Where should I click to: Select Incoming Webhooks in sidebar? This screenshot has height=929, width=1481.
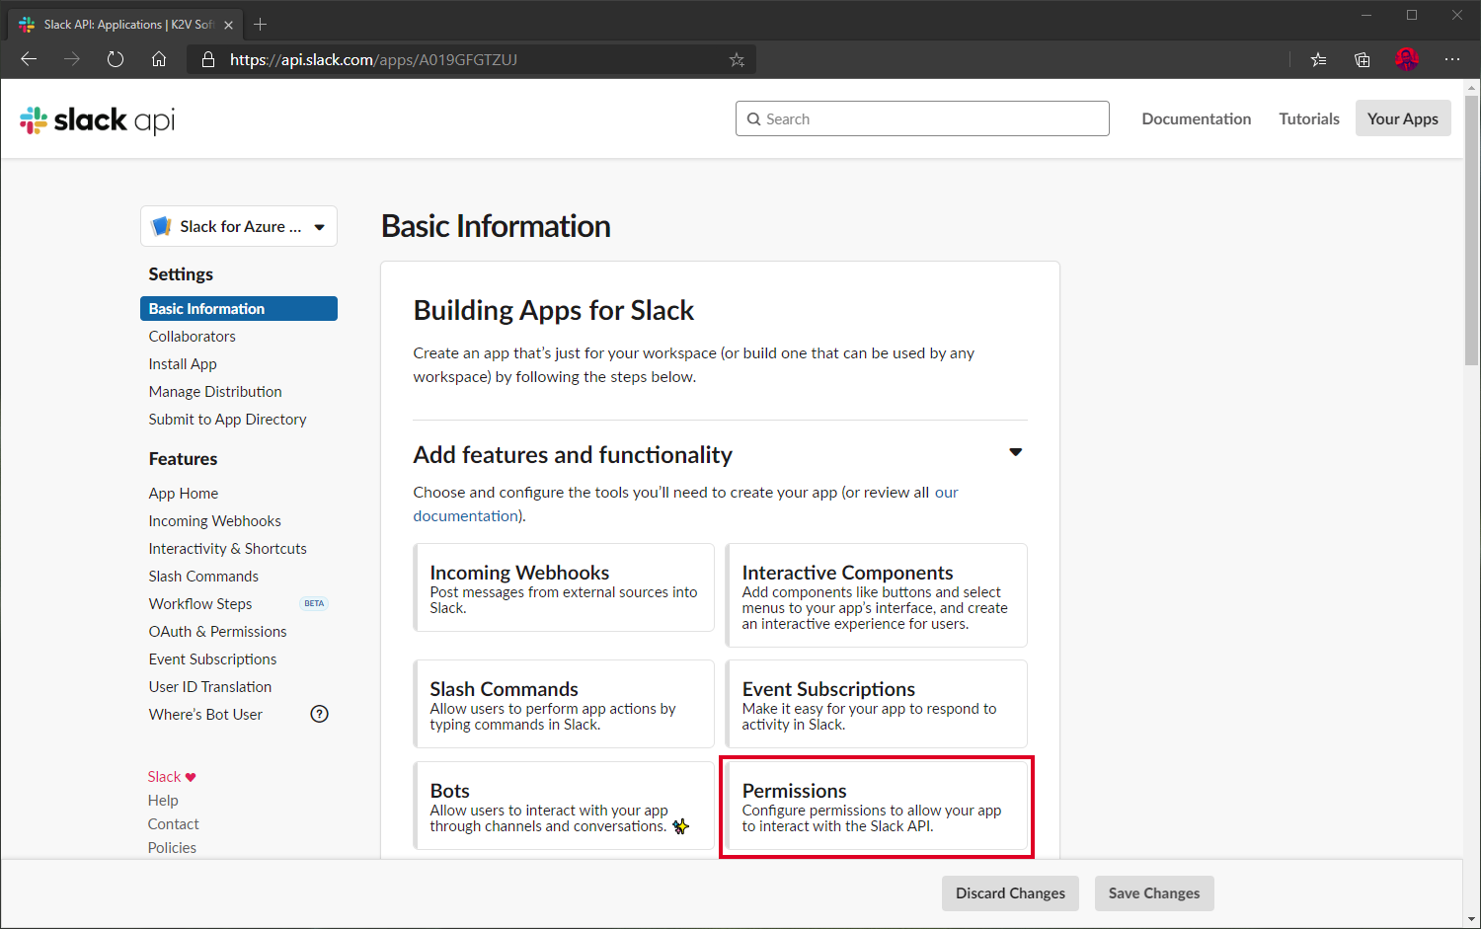tap(214, 521)
